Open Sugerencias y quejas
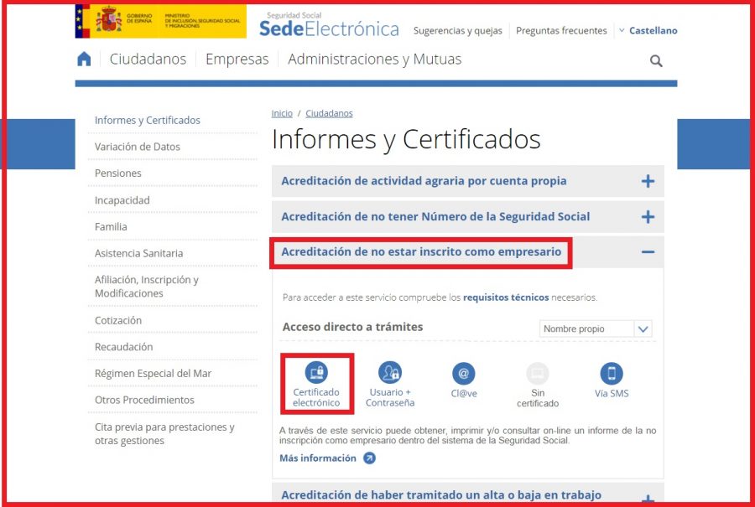The width and height of the screenshot is (755, 507). [x=458, y=30]
